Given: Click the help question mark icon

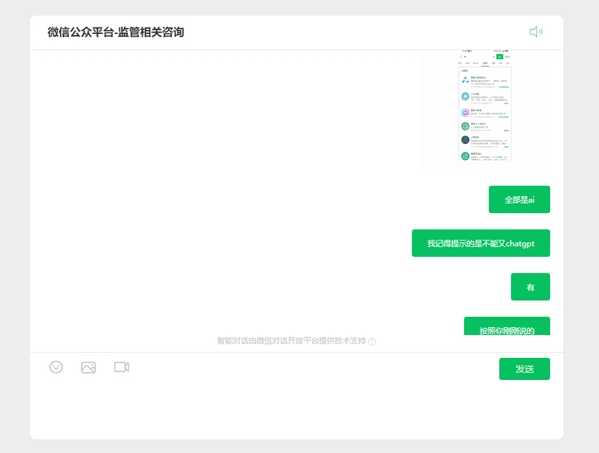Looking at the screenshot, I should pyautogui.click(x=372, y=342).
